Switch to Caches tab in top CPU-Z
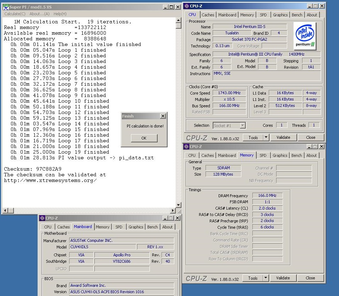Viewport: 339px width, 296px height. pyautogui.click(x=208, y=15)
